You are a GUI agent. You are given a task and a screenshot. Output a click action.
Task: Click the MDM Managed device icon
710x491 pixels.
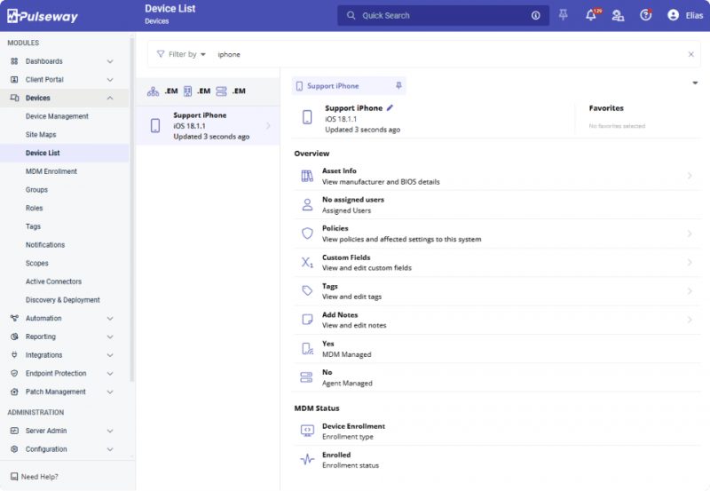click(x=307, y=348)
